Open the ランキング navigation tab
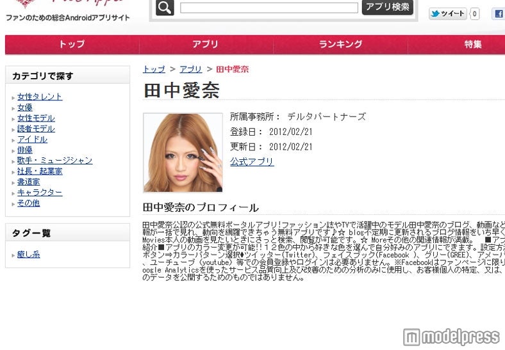Viewport: 505px width, 350px height. coord(340,44)
